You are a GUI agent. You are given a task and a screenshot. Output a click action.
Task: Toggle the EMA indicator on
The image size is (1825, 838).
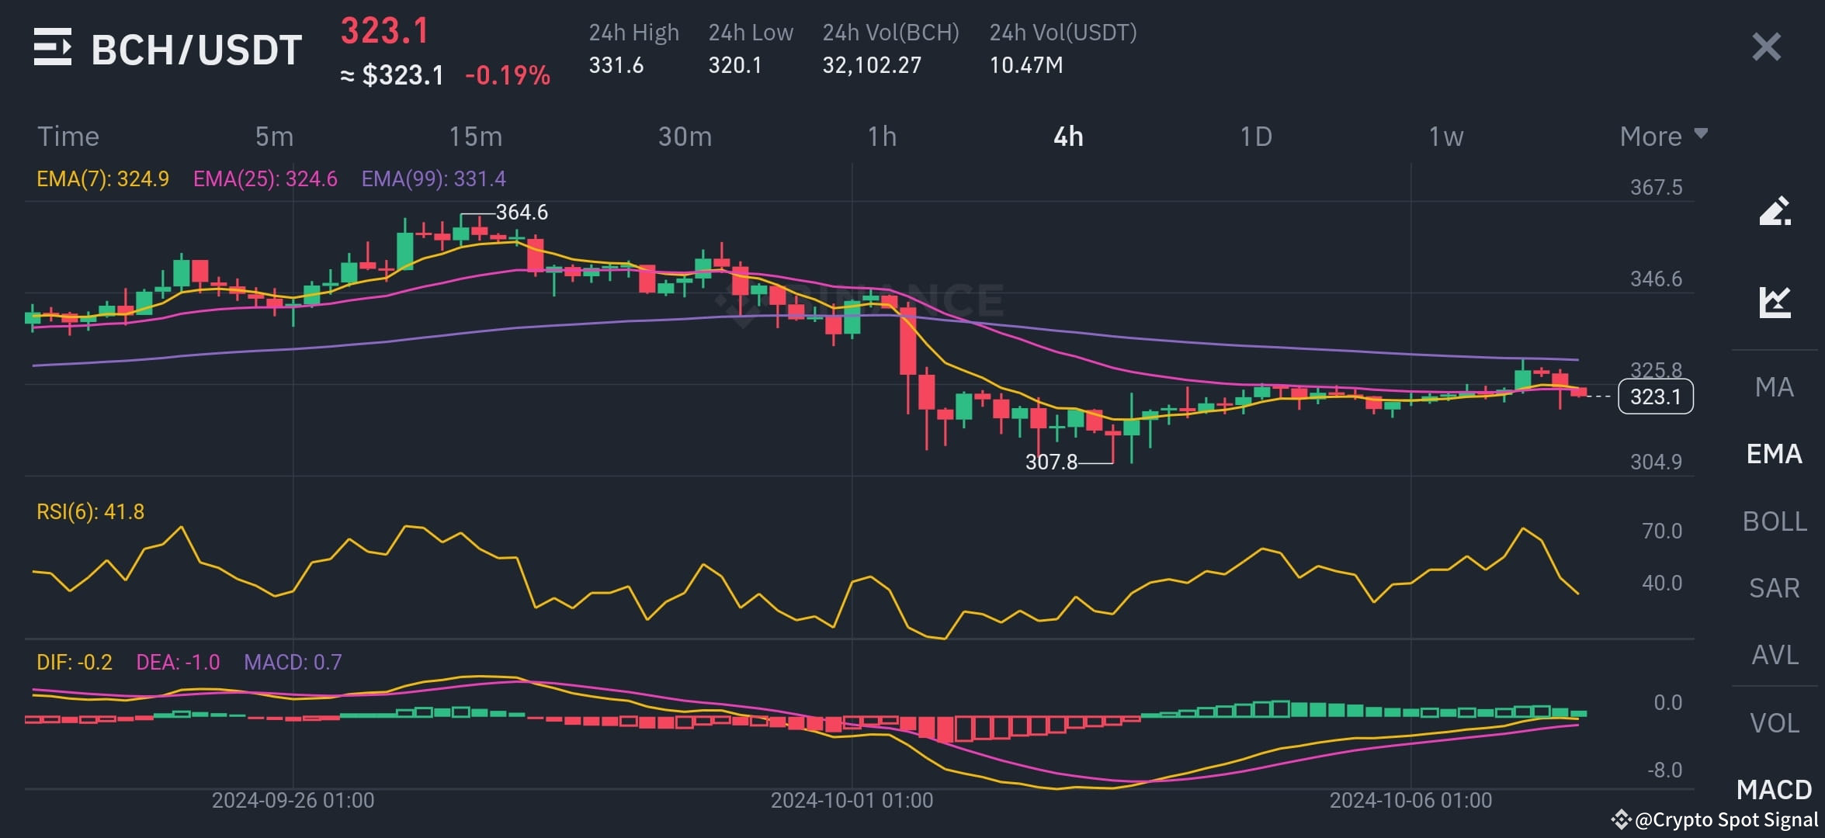pyautogui.click(x=1775, y=454)
